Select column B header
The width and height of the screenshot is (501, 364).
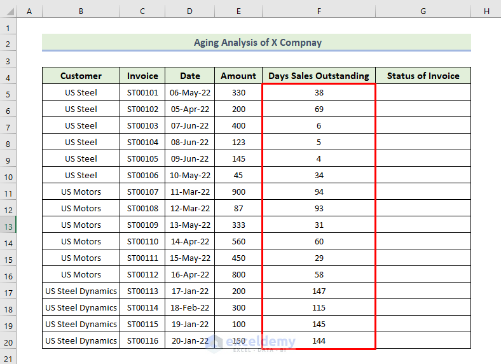tap(81, 11)
